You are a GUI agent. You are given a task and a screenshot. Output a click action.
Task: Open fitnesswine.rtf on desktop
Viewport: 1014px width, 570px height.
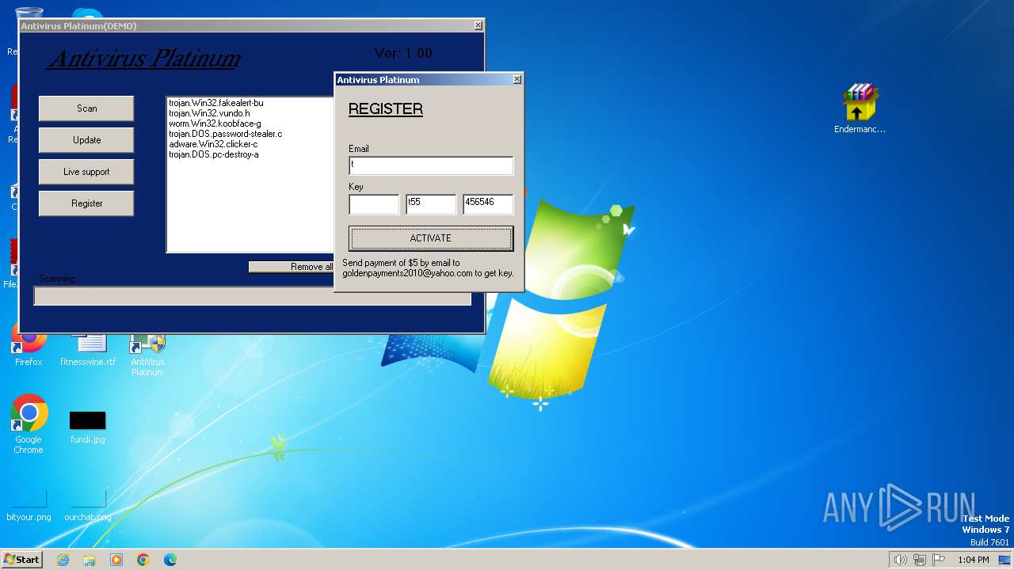[x=88, y=348]
